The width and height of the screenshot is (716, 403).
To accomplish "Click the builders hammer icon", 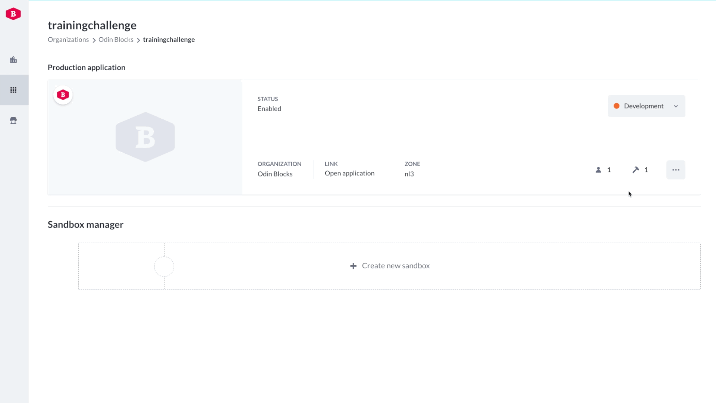I will pyautogui.click(x=635, y=170).
